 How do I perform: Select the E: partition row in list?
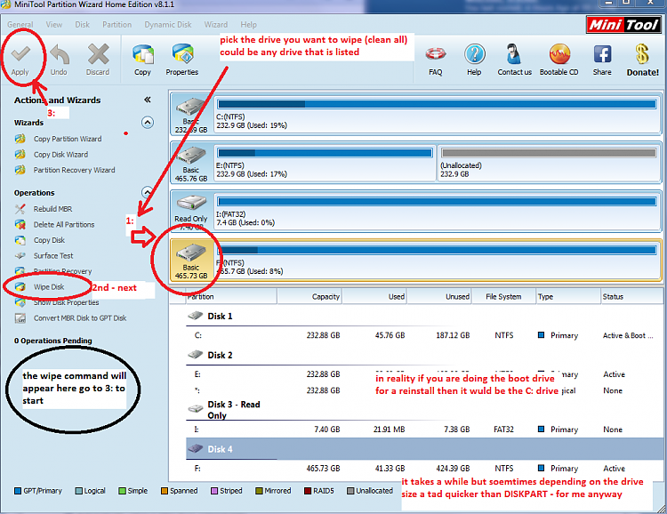[423, 374]
